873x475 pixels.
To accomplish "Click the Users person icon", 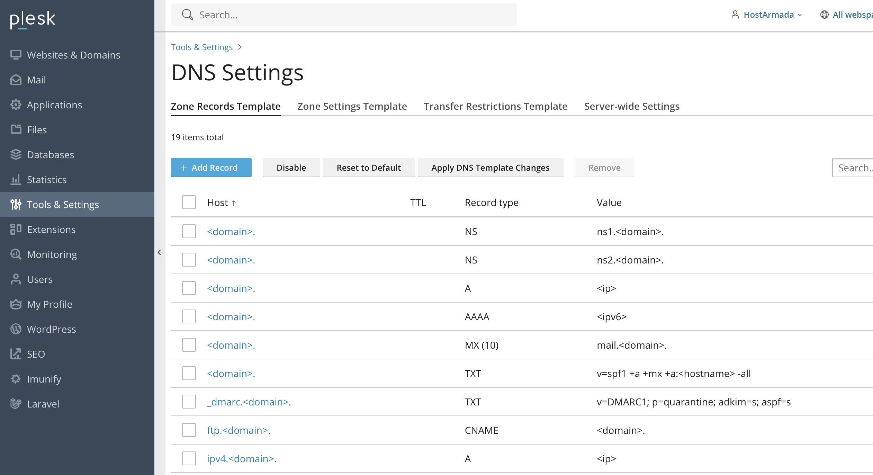I will [x=16, y=279].
